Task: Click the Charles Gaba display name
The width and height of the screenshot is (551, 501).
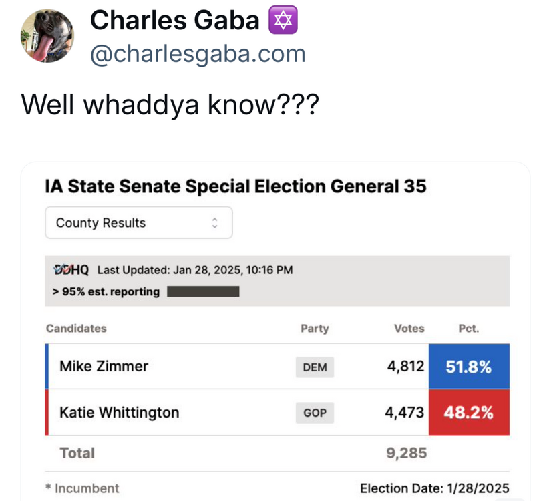Action: [x=174, y=21]
